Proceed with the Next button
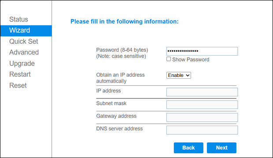Viewport: 273px width, 158px height. click(x=221, y=148)
